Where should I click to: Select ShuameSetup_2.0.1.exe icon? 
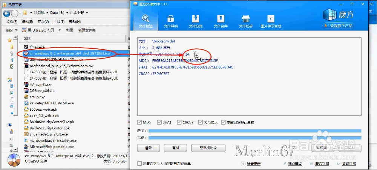pyautogui.click(x=26, y=134)
